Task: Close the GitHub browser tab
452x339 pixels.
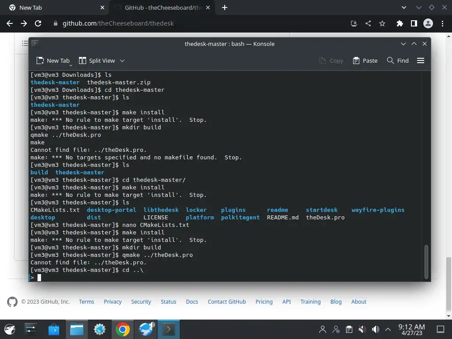Action: 208,8
